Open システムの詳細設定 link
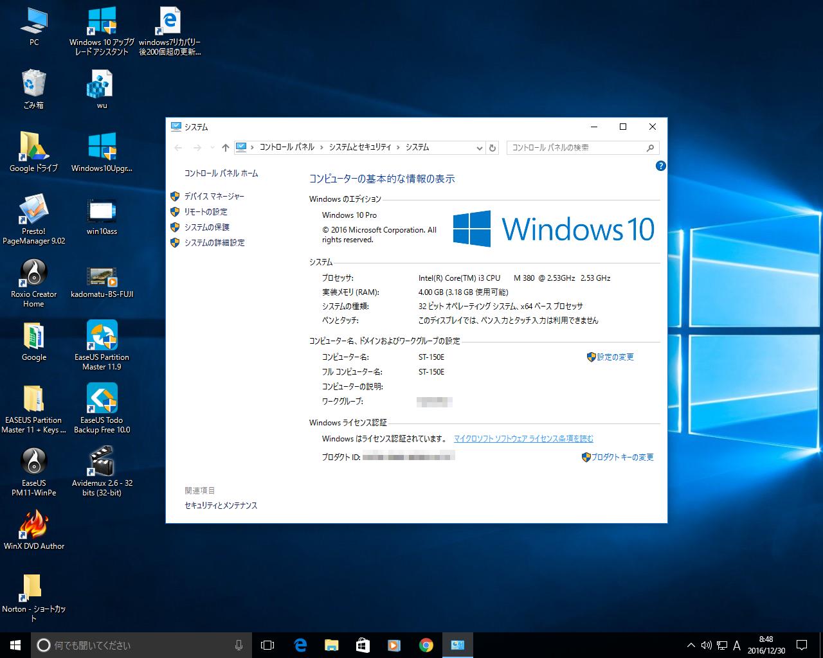This screenshot has height=658, width=823. 214,243
